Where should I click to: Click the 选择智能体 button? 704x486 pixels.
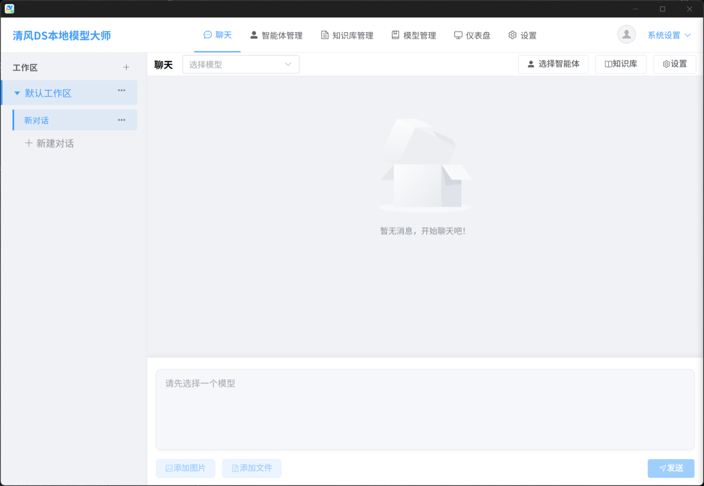coord(553,64)
